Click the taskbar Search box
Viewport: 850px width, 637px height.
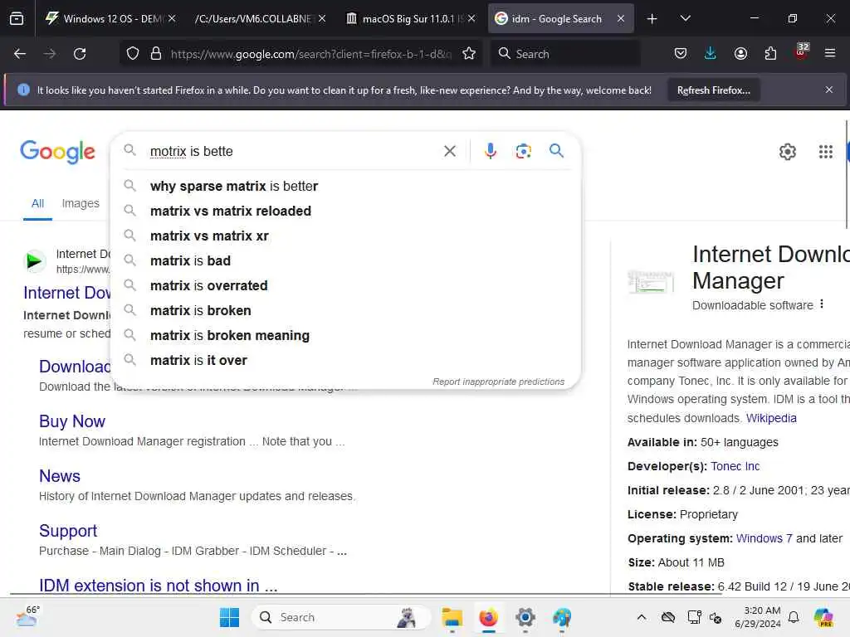341,617
